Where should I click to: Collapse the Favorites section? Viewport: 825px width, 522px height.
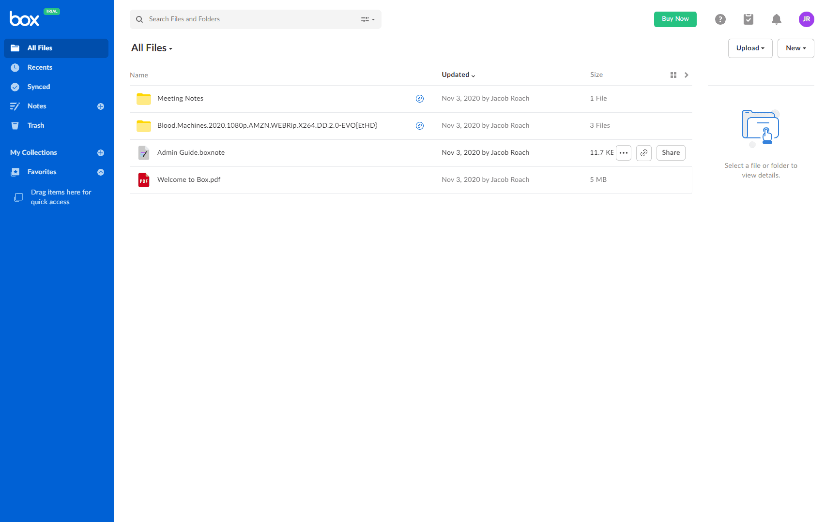[101, 172]
